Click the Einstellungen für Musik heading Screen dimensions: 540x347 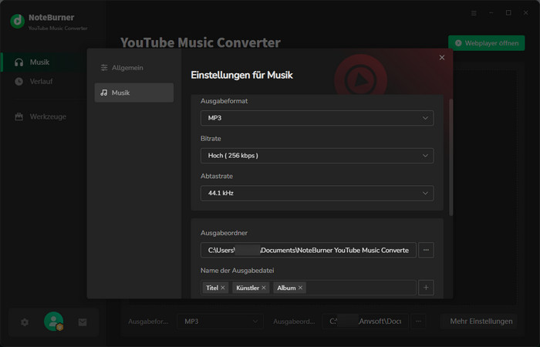[x=241, y=75]
